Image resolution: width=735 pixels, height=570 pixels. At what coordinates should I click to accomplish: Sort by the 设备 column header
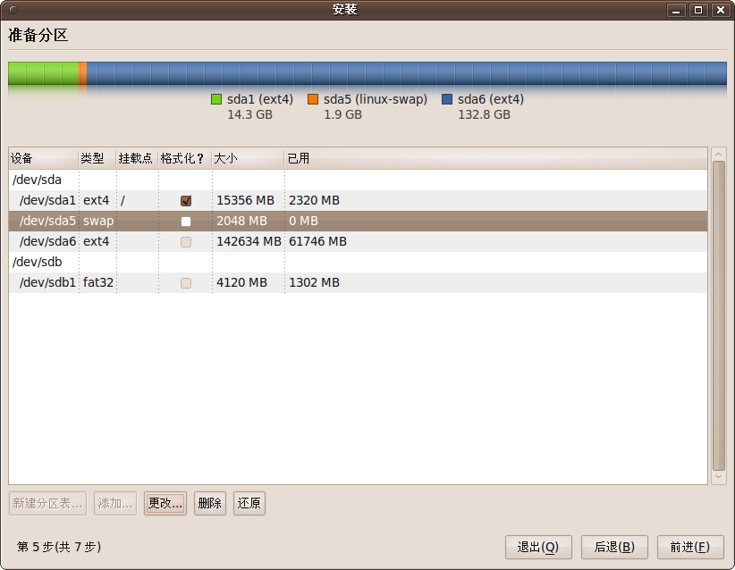(43, 158)
